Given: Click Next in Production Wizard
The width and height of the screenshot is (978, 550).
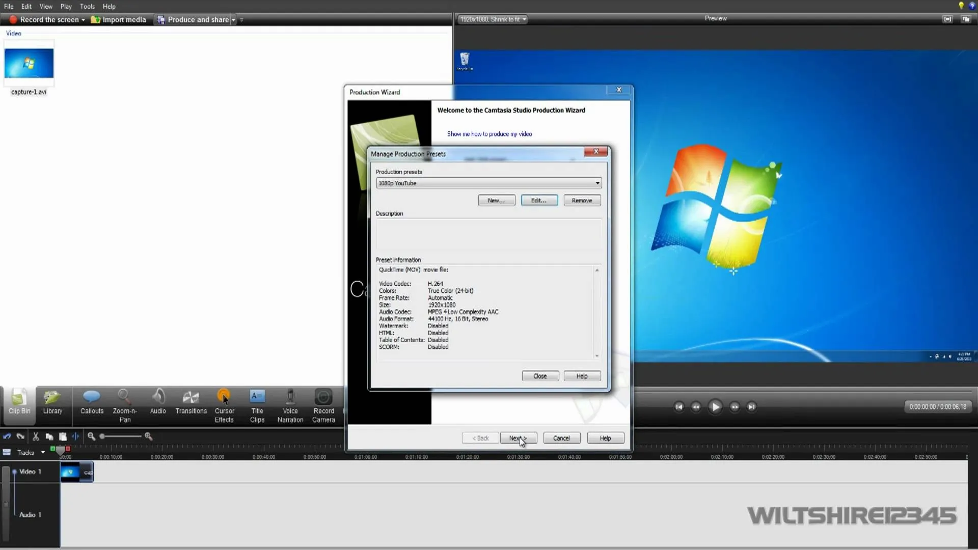Looking at the screenshot, I should 519,438.
